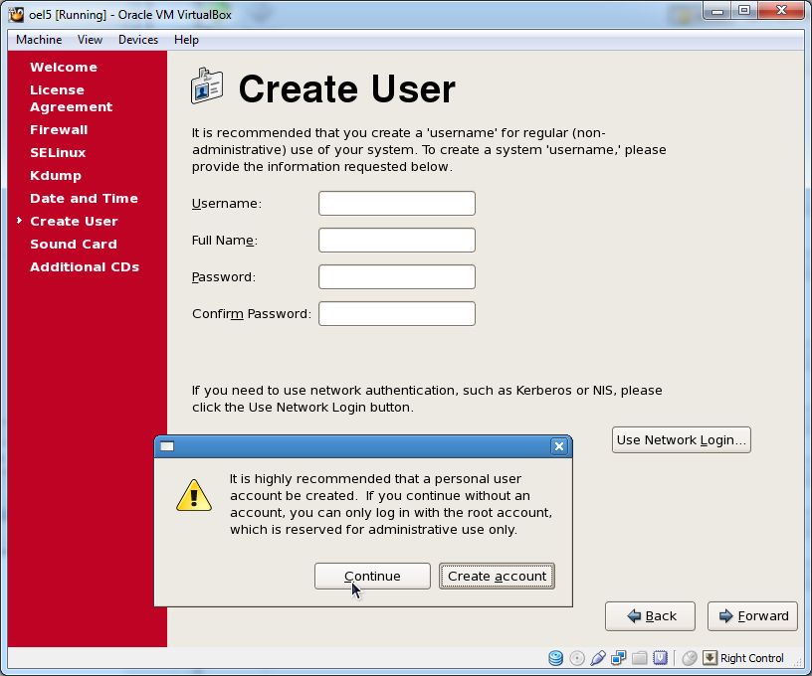812x676 pixels.
Task: Click the Create account button
Action: pos(498,577)
